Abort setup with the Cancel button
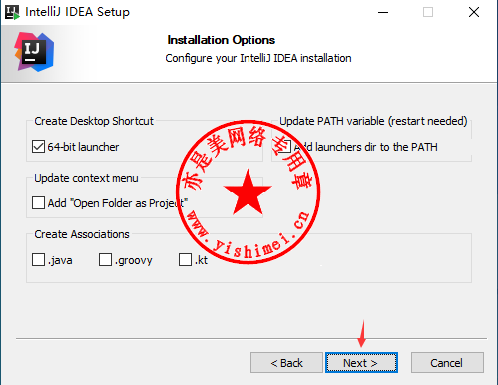 click(447, 363)
